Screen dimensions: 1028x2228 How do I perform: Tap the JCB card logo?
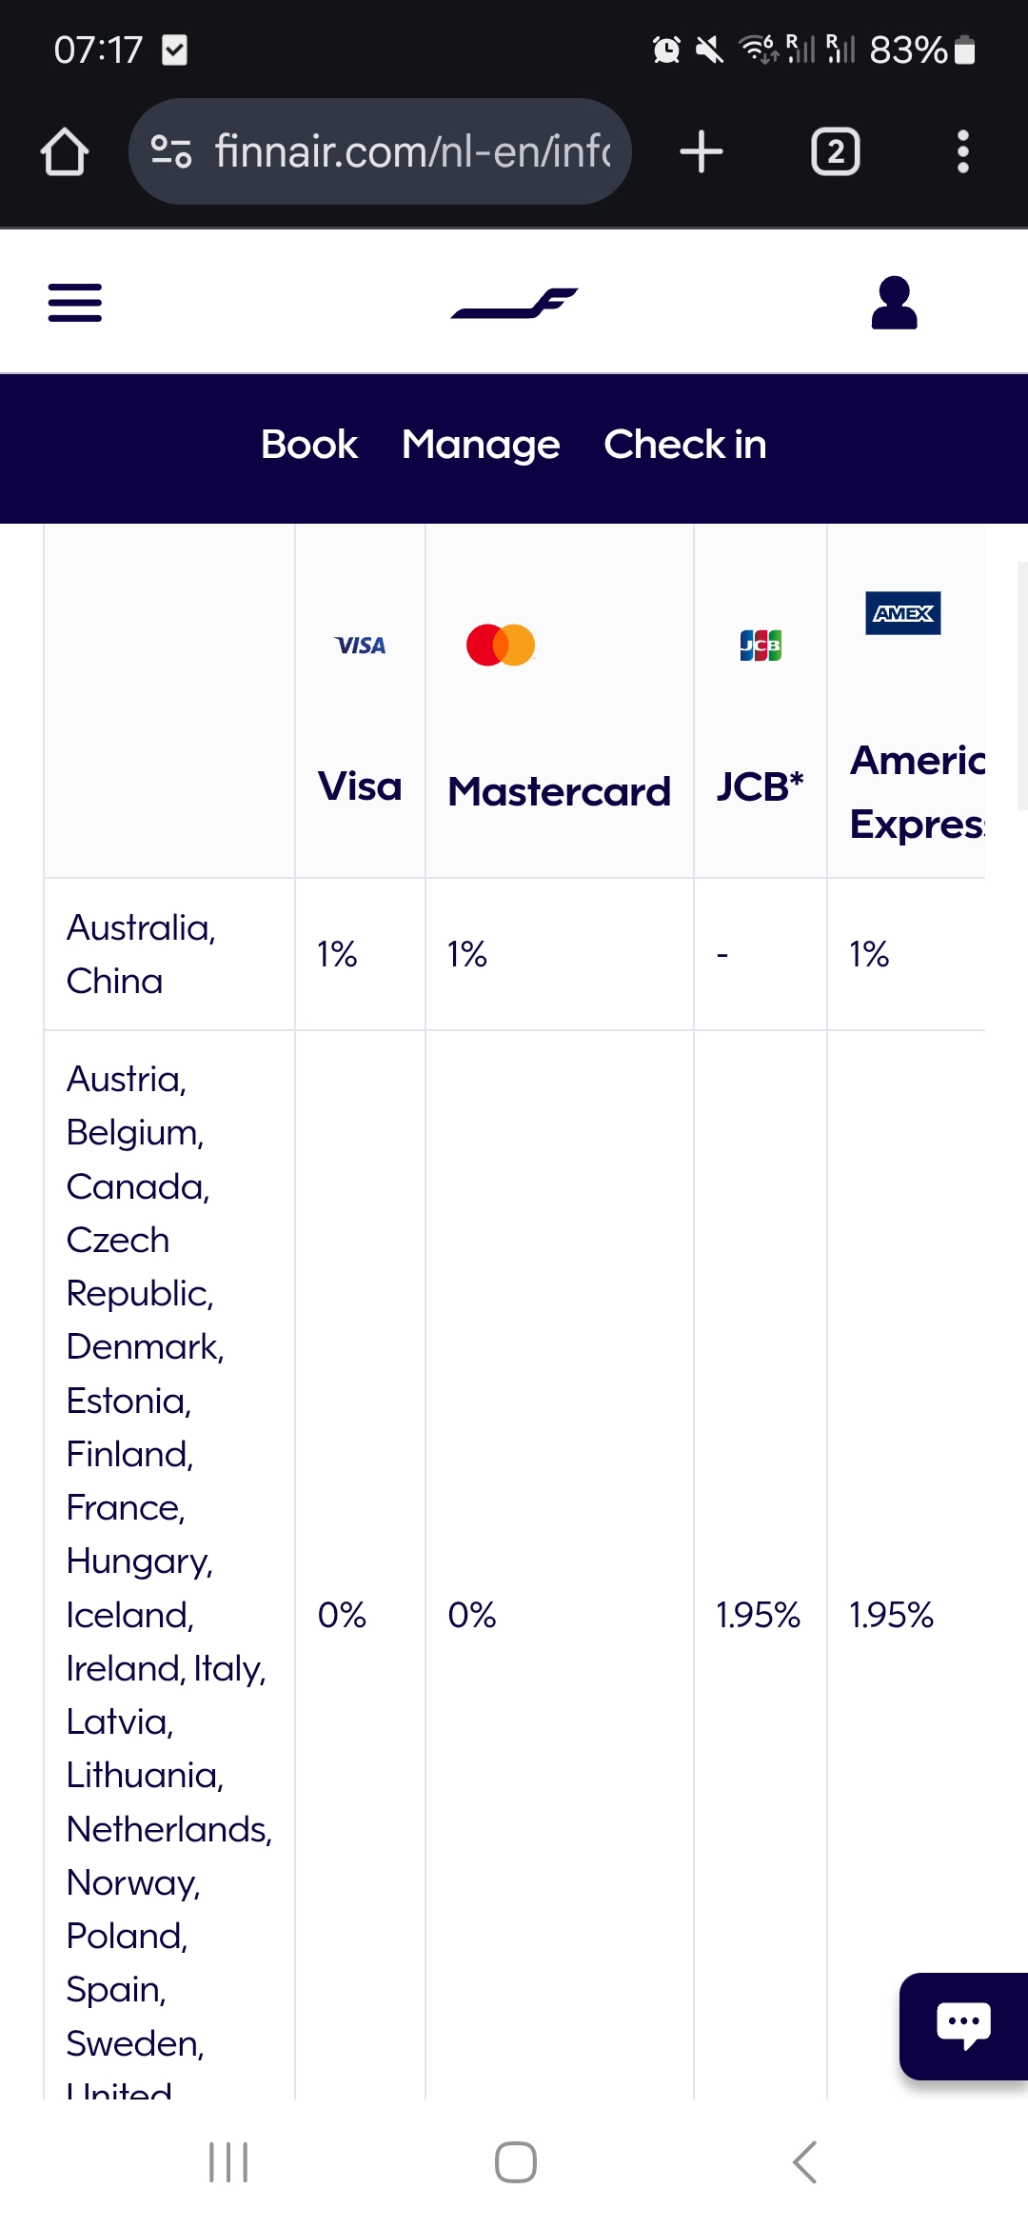click(x=761, y=646)
